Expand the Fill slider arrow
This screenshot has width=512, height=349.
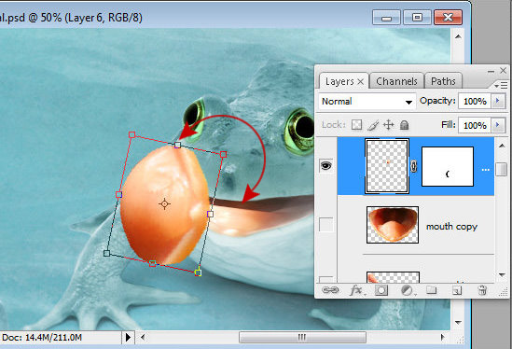498,125
